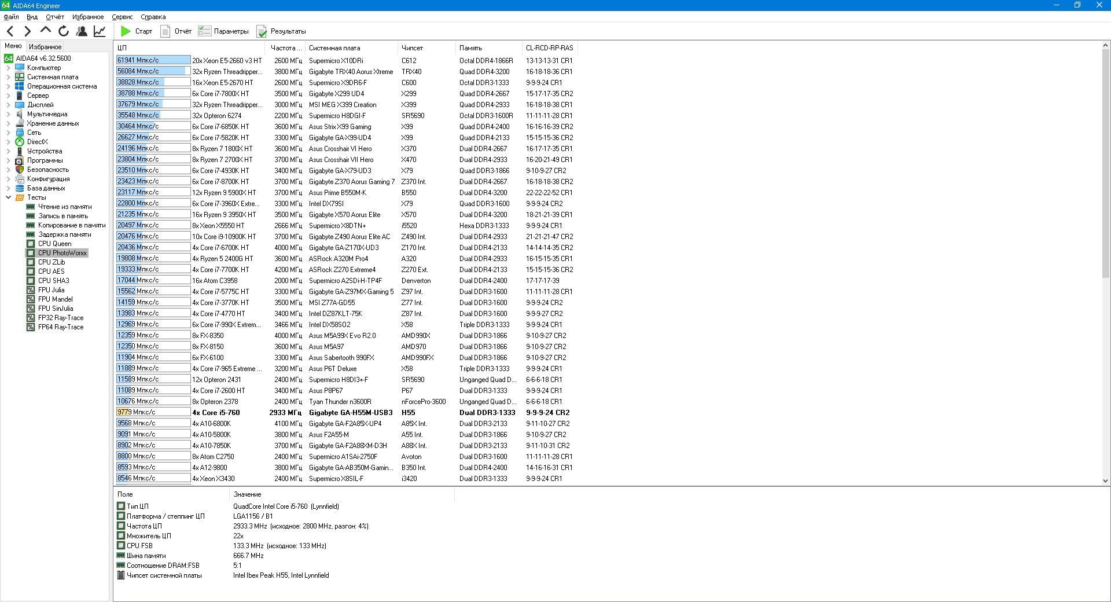This screenshot has height=602, width=1111.
Task: Open the Справка menu
Action: point(153,17)
